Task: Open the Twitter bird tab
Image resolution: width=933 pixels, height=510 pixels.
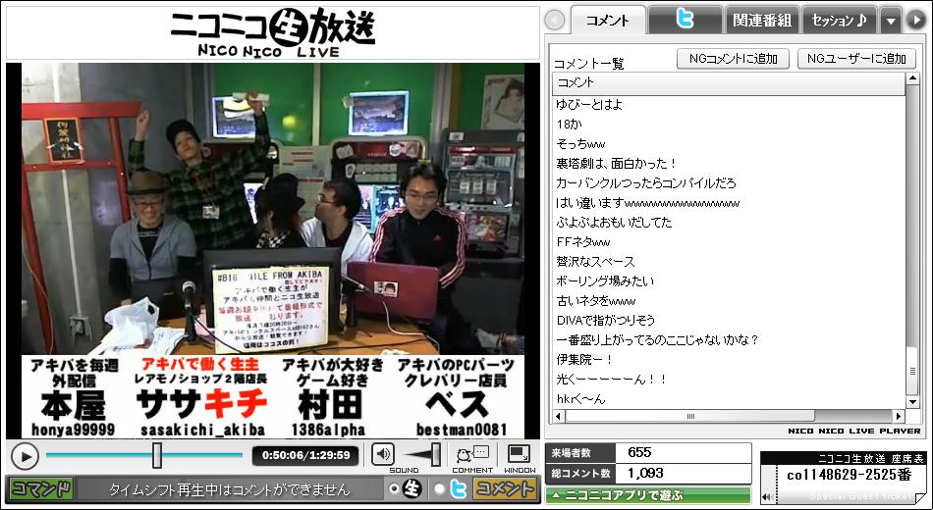Action: click(x=685, y=20)
